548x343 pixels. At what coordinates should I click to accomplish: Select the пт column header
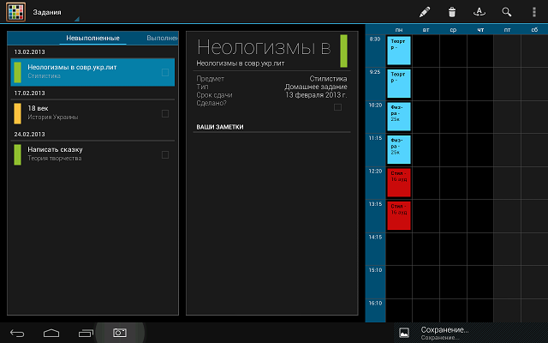point(507,30)
